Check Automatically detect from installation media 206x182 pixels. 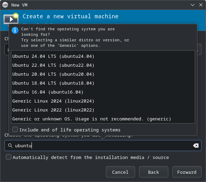click(x=9, y=157)
